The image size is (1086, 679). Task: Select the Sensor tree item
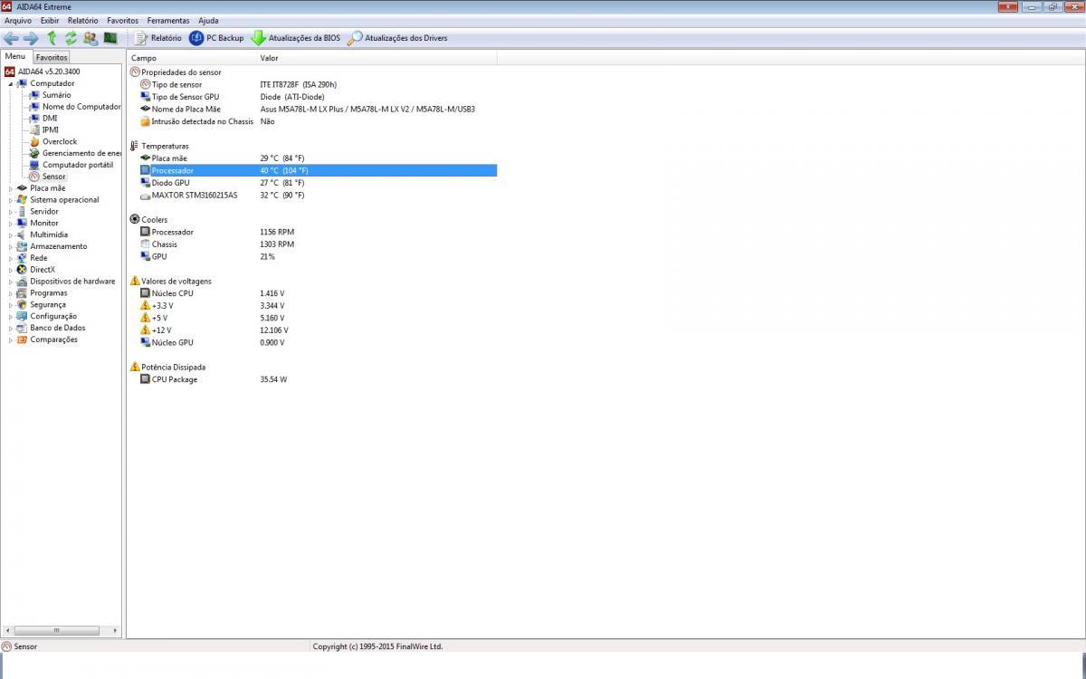tap(54, 177)
